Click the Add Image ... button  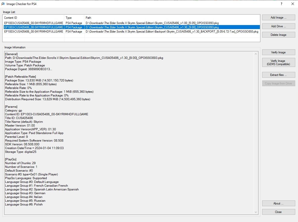pyautogui.click(x=278, y=18)
